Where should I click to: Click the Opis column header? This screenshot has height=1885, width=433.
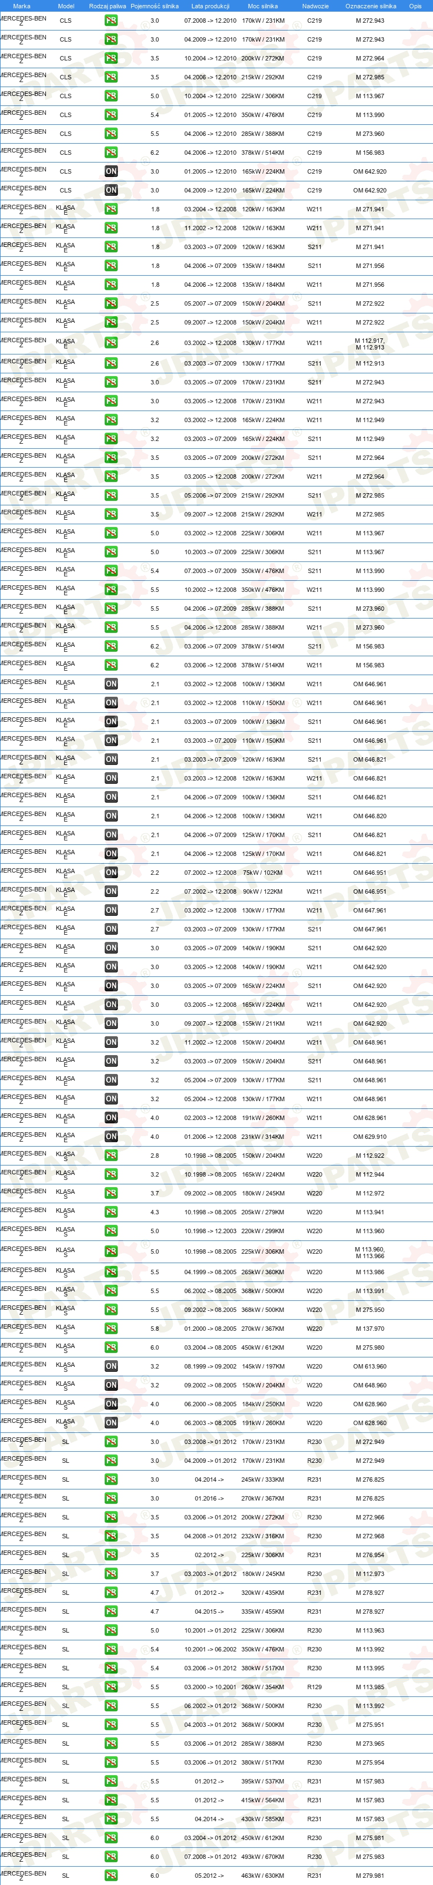pyautogui.click(x=415, y=6)
